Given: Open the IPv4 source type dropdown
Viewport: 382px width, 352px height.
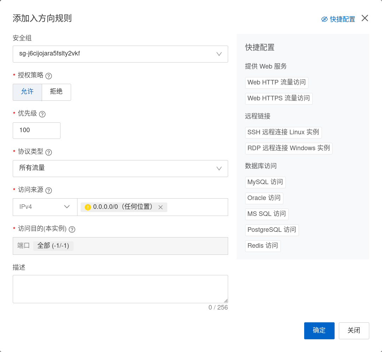Looking at the screenshot, I should 45,207.
